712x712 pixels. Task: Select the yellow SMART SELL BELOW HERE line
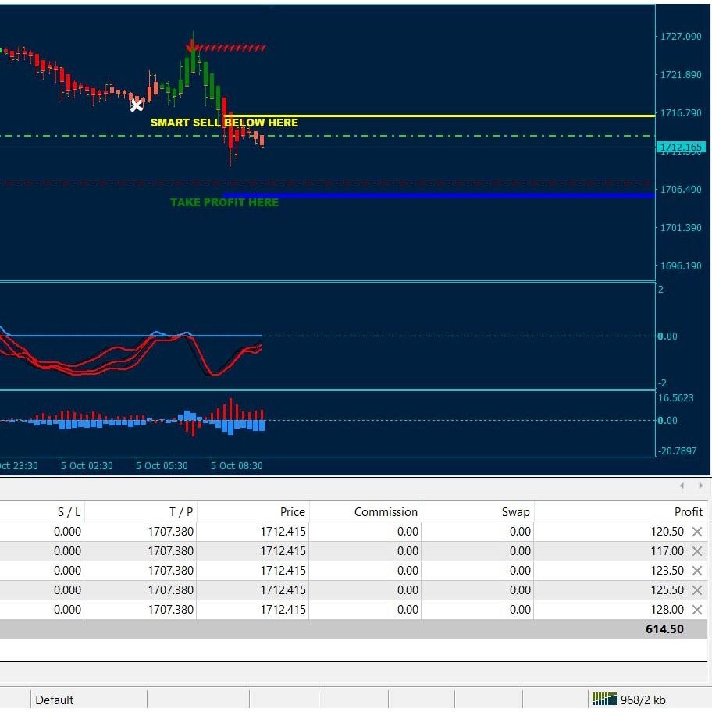coord(439,116)
